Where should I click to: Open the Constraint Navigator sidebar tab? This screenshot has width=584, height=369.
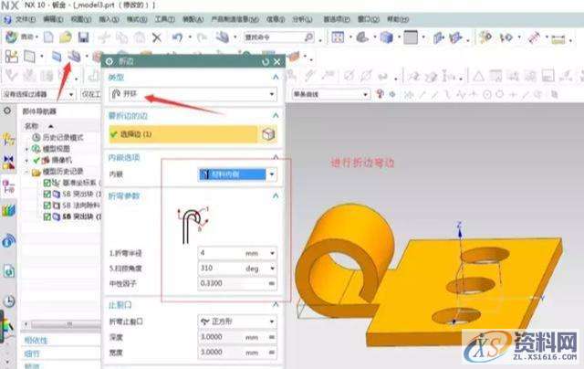pos(8,162)
